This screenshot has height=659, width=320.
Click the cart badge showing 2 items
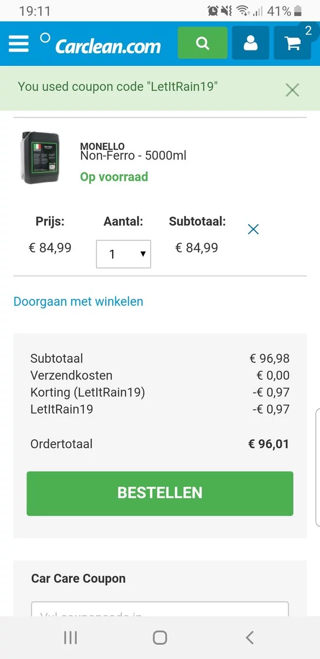click(x=308, y=31)
